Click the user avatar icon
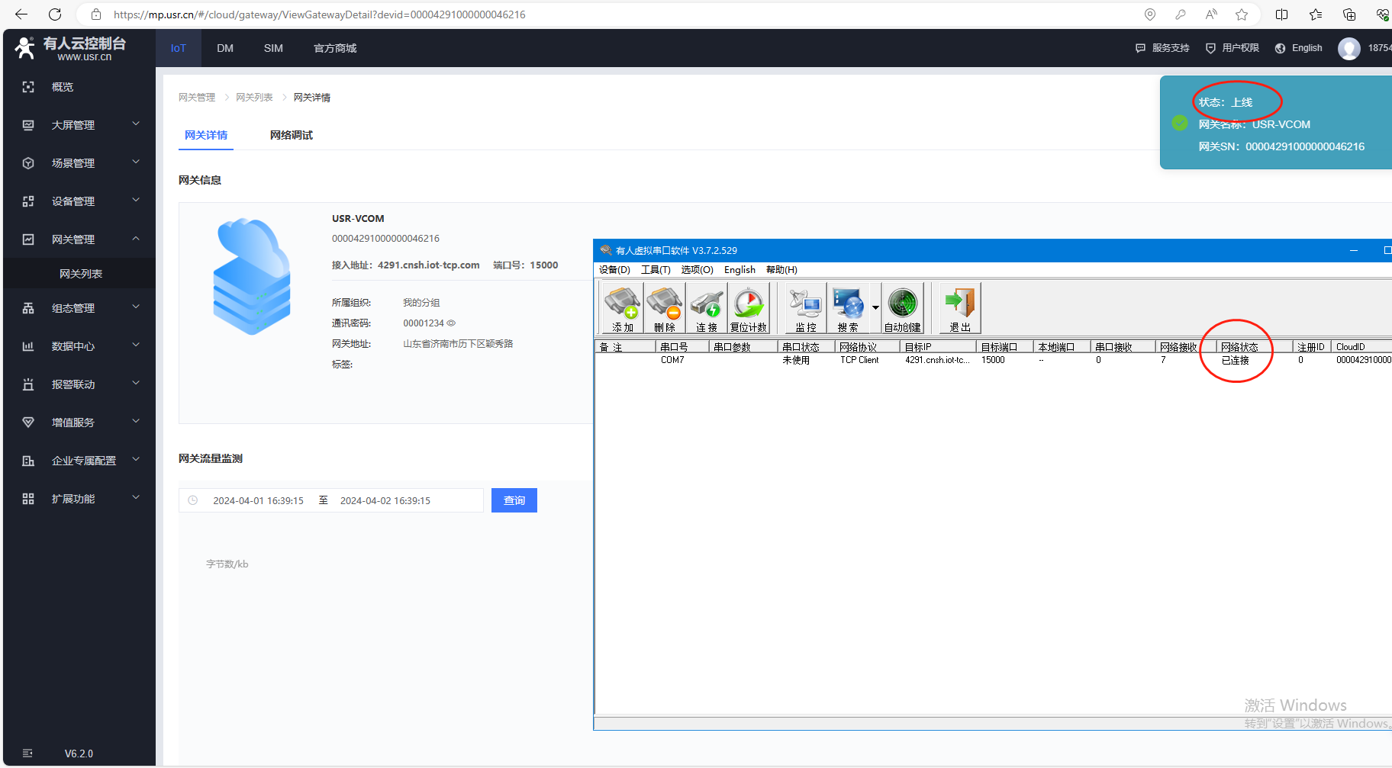 click(x=1349, y=48)
